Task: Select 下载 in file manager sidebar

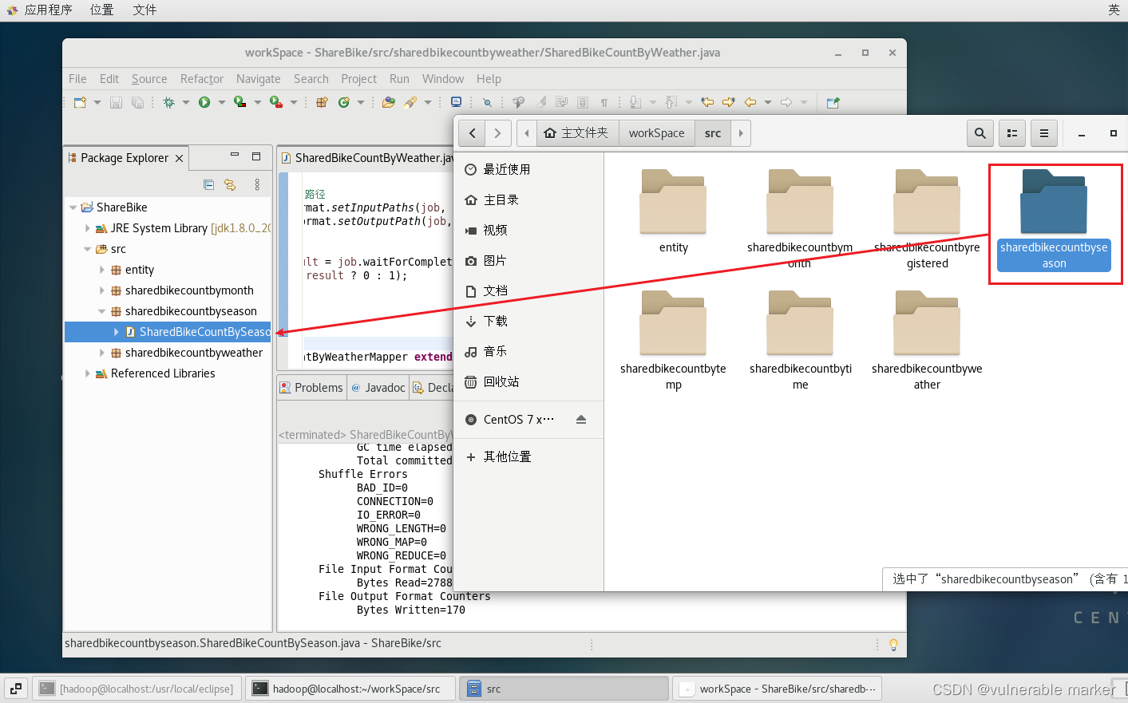Action: pyautogui.click(x=528, y=321)
